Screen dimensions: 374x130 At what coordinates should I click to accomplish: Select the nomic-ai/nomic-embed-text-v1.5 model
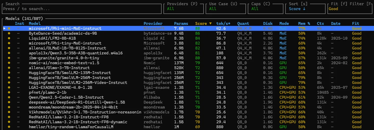[x=64, y=63]
